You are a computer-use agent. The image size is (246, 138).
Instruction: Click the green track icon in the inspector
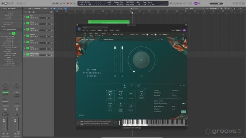pyautogui.click(x=14, y=33)
